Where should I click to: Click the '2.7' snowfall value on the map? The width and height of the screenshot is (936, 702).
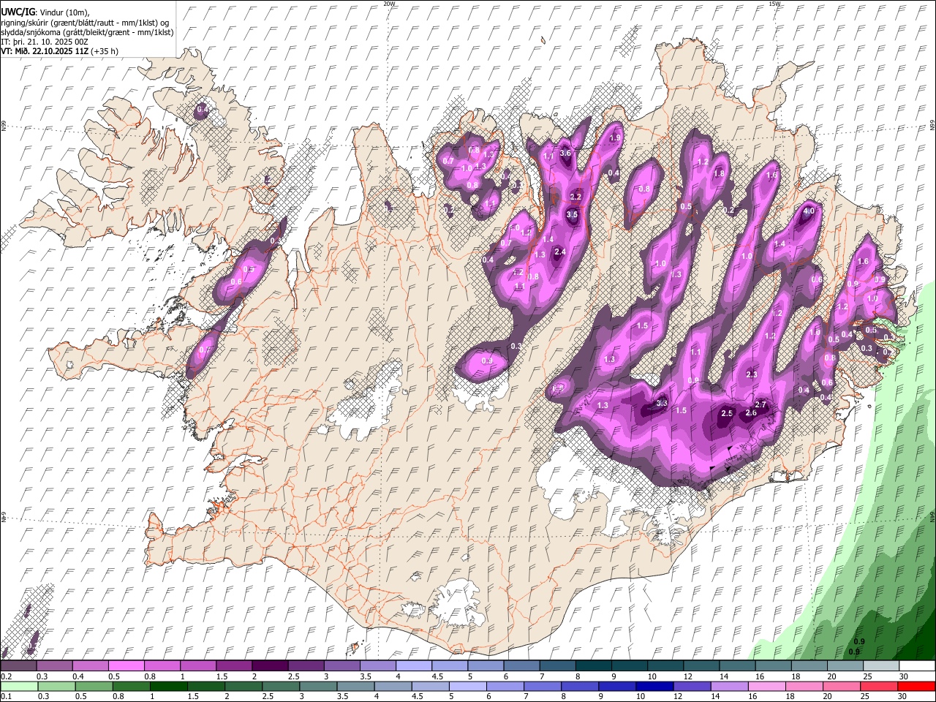pos(760,405)
